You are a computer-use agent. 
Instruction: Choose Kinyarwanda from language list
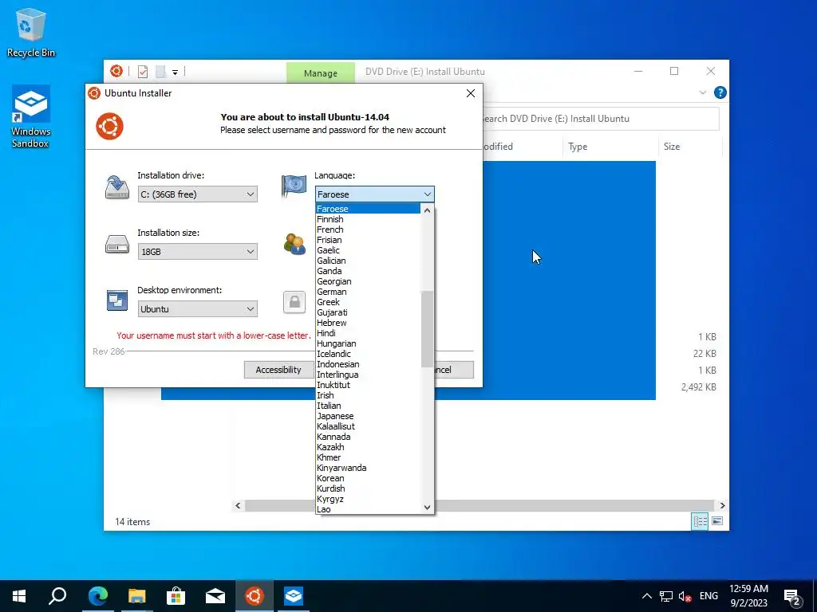(368, 467)
